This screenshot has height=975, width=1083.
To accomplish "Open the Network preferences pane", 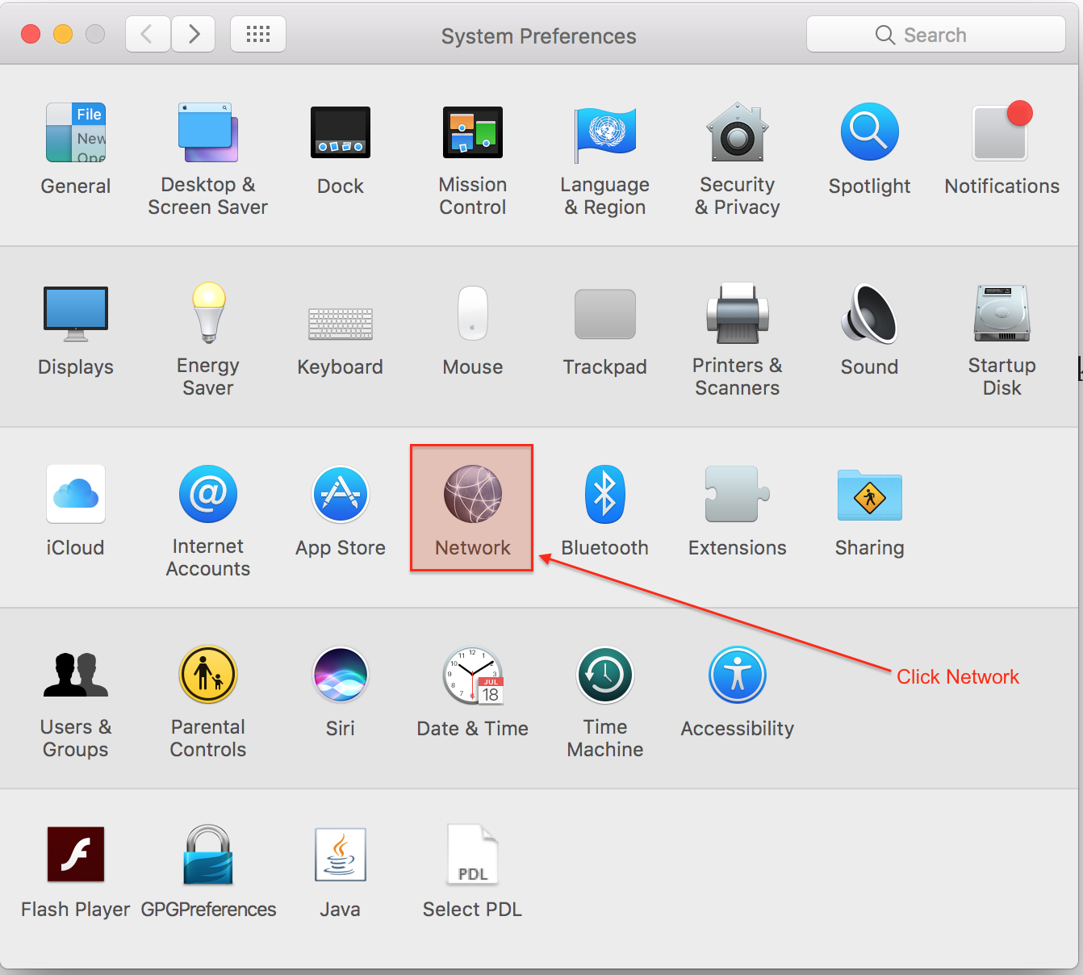I will (x=472, y=507).
